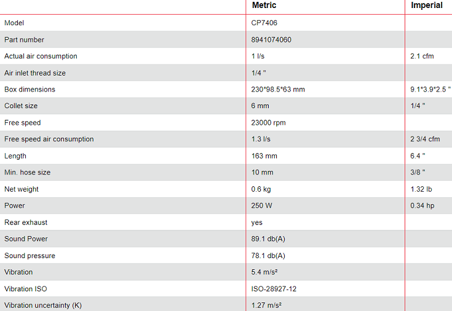Image resolution: width=452 pixels, height=311 pixels.
Task: Click the 2 3/4 cfm value
Action: click(x=425, y=140)
